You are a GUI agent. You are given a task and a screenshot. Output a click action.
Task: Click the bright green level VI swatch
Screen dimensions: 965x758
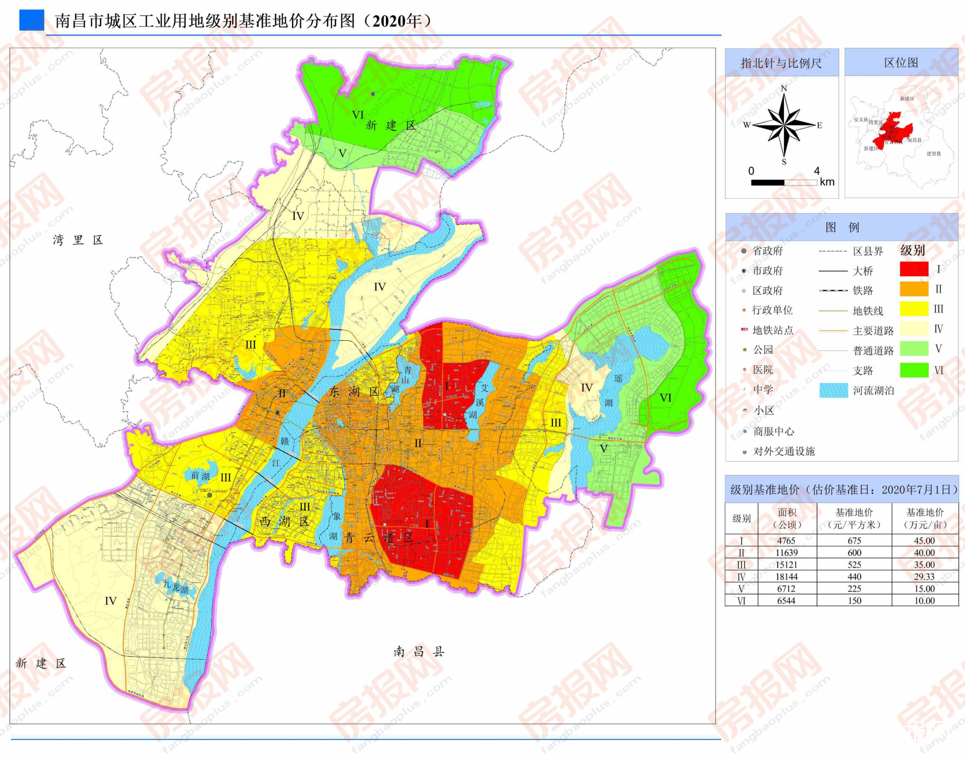pyautogui.click(x=914, y=370)
